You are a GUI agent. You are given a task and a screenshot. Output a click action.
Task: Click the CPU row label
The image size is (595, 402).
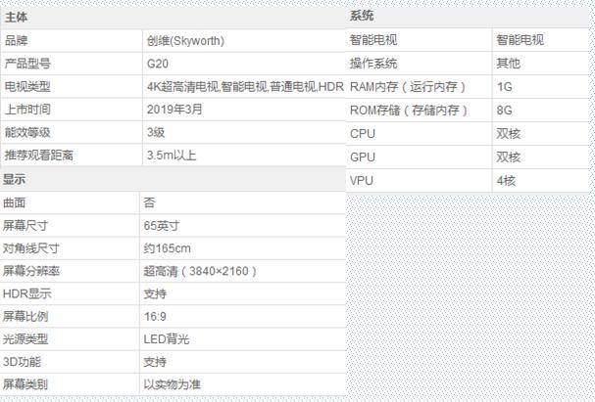(x=362, y=133)
